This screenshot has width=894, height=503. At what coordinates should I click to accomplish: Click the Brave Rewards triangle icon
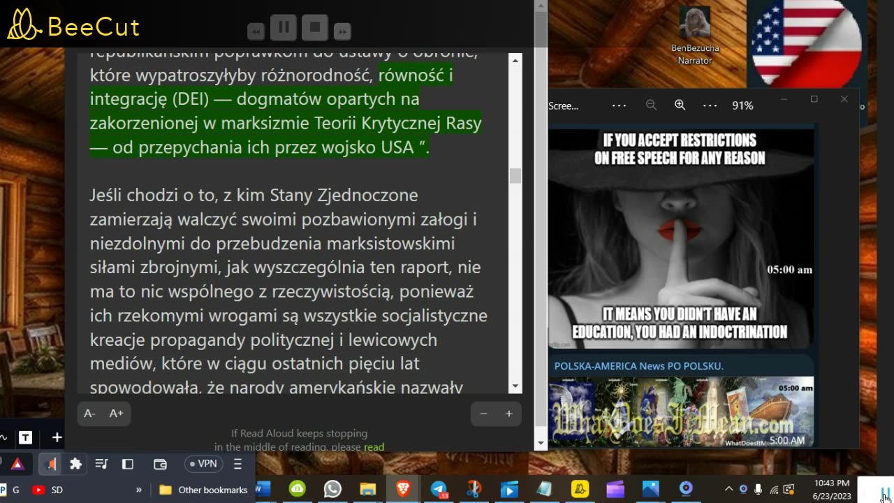17,464
